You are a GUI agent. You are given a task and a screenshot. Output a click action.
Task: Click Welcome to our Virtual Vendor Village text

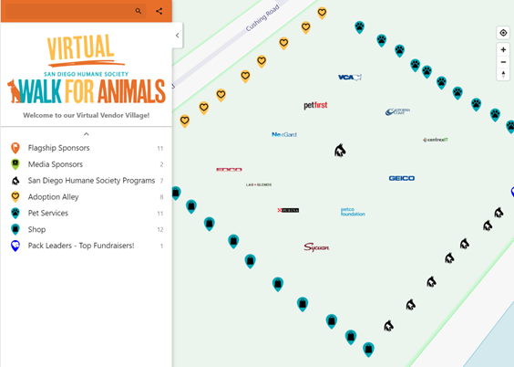pos(87,115)
